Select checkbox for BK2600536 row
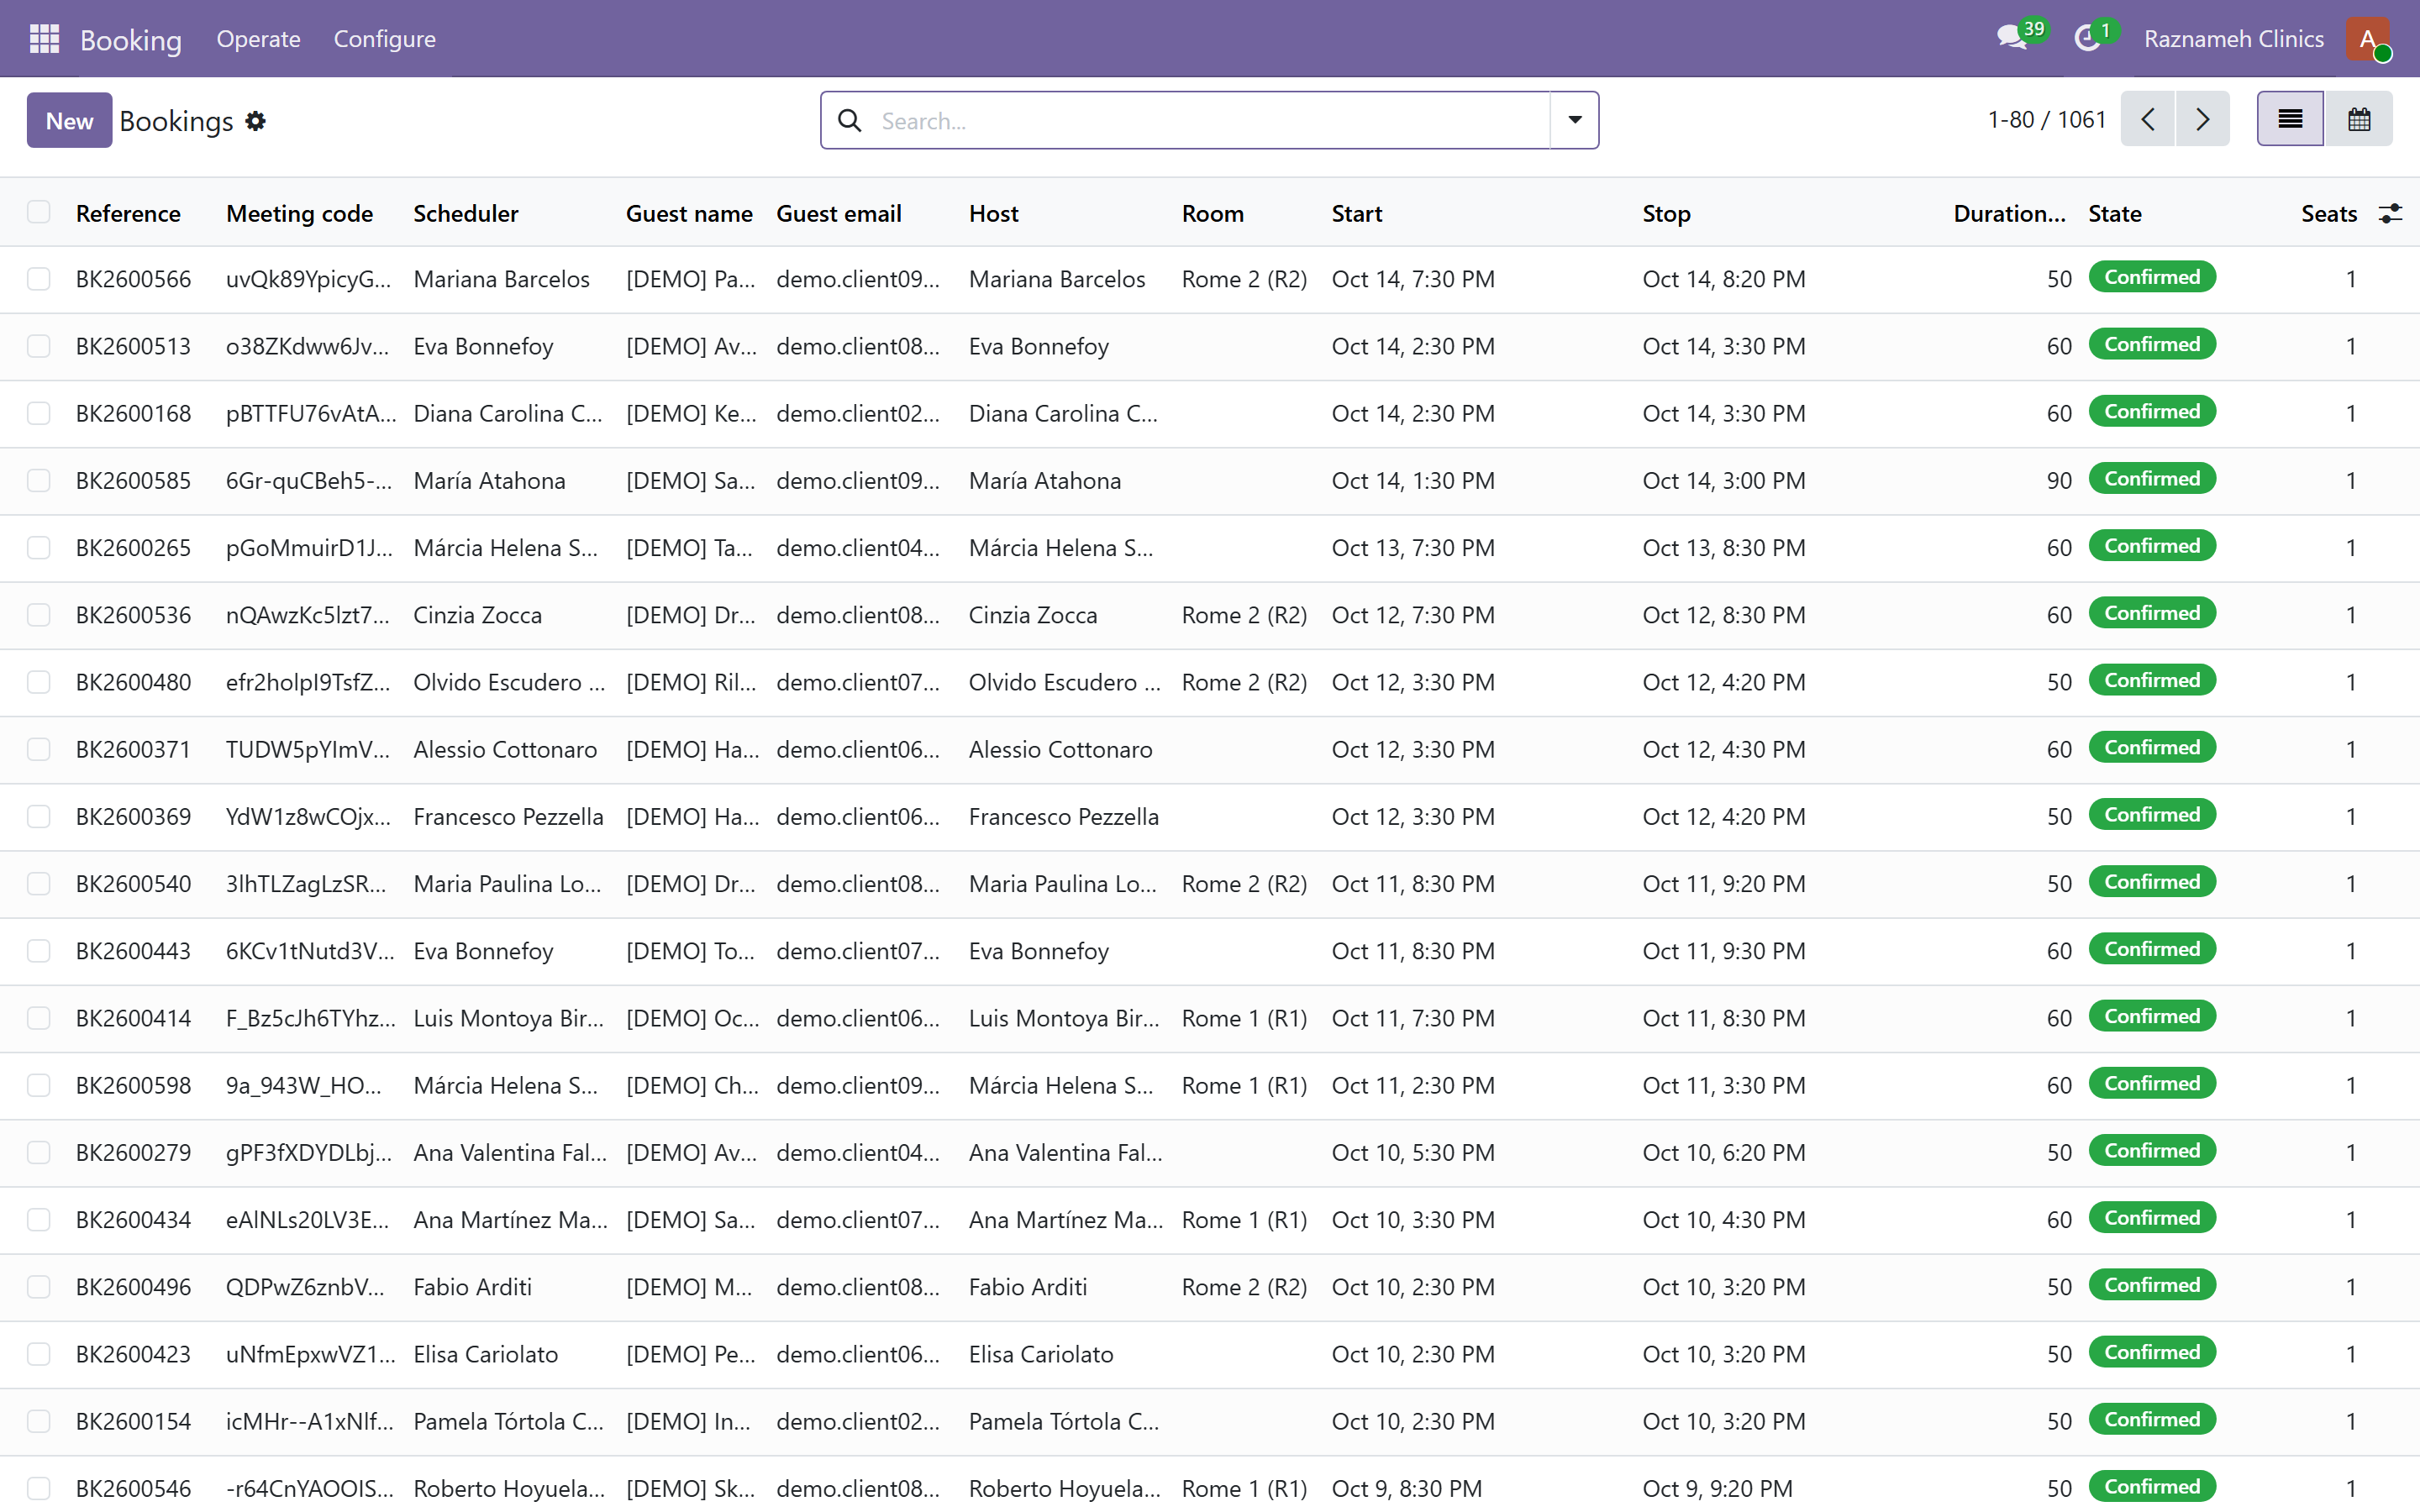This screenshot has width=2420, height=1512. 39,615
